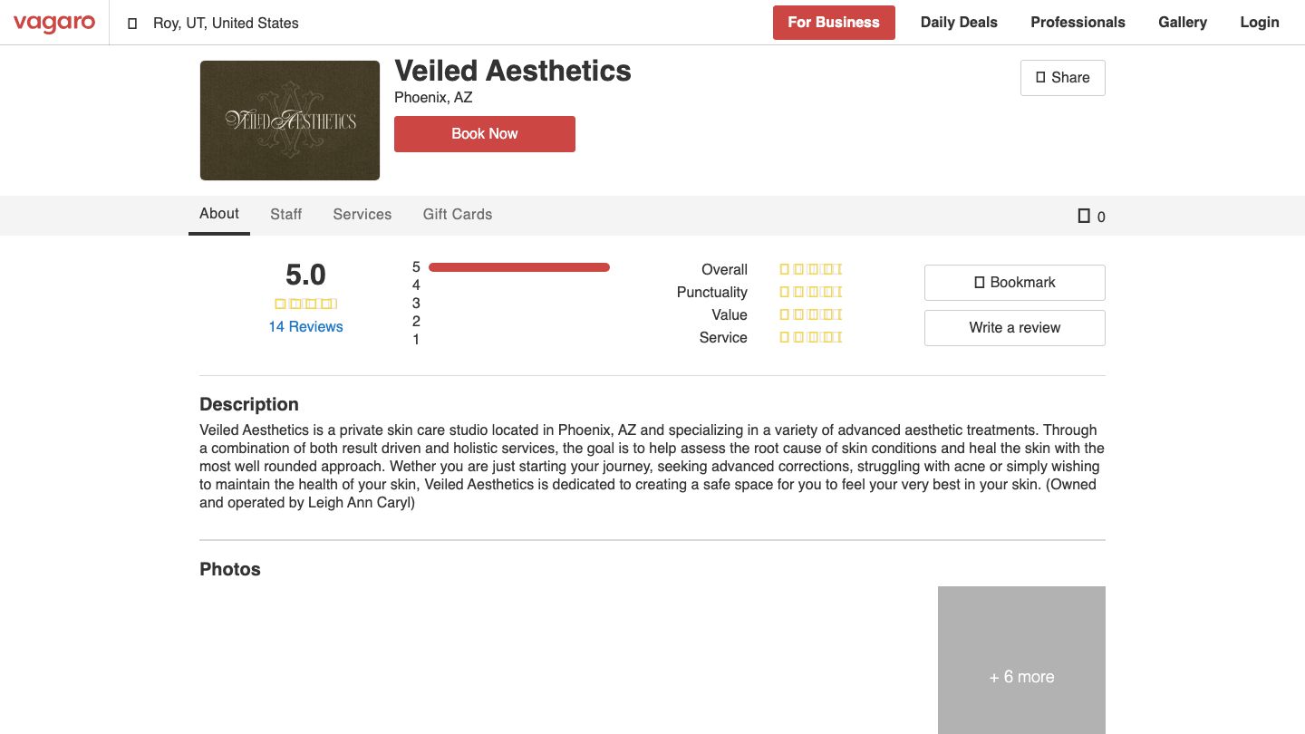This screenshot has width=1305, height=734.
Task: Click the Vagaro logo
Action: [54, 23]
